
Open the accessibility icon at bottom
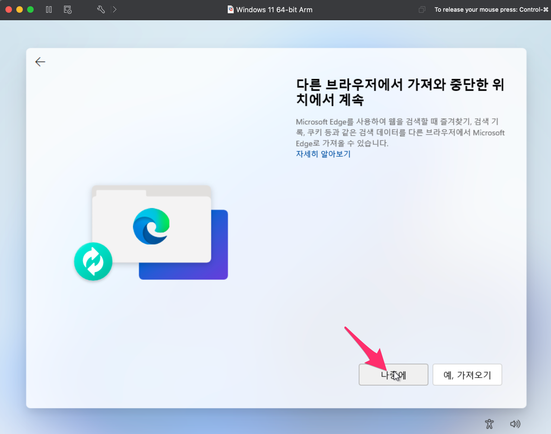(x=489, y=424)
